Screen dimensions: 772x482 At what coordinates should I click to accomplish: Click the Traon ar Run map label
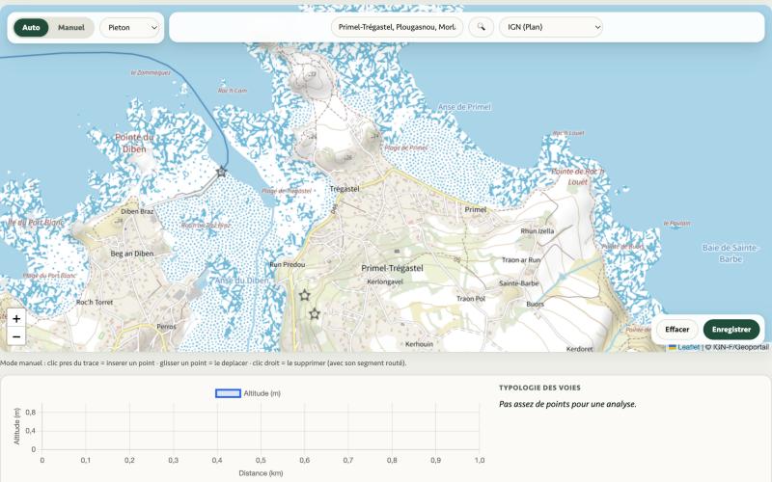521,259
